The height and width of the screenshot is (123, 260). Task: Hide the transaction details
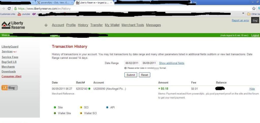[252, 89]
